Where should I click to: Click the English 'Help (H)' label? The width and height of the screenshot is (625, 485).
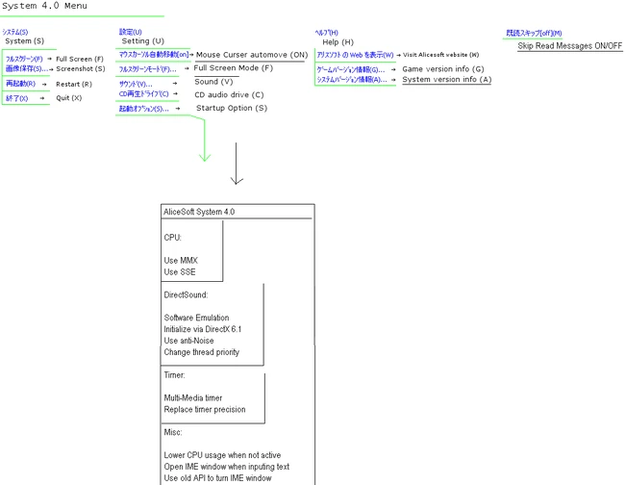point(338,42)
